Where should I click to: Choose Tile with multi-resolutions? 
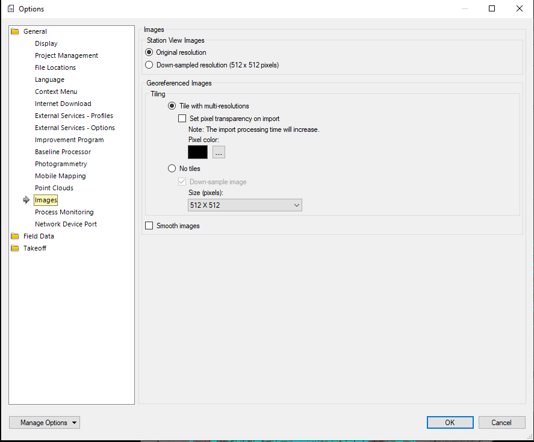[172, 106]
